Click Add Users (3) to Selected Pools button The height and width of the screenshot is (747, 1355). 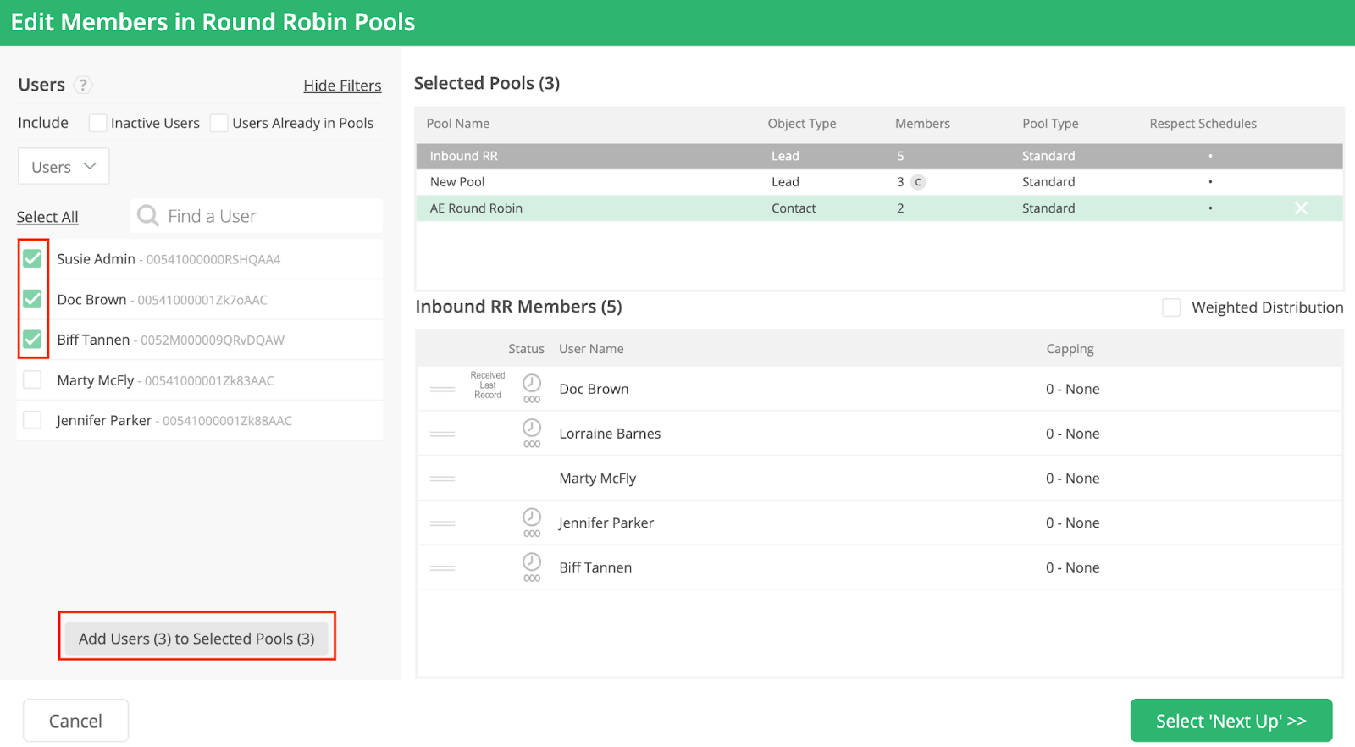(x=196, y=639)
